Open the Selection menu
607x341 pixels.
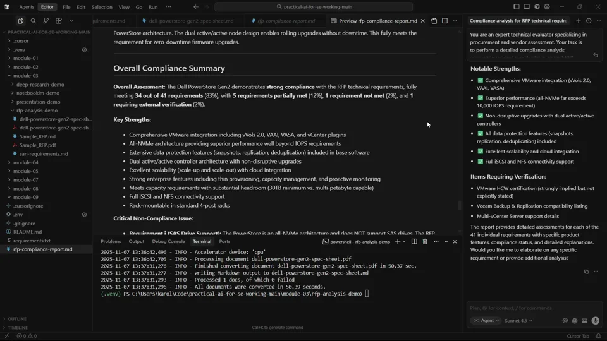(102, 7)
